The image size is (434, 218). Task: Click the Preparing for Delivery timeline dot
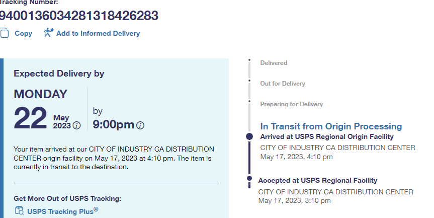(x=249, y=101)
